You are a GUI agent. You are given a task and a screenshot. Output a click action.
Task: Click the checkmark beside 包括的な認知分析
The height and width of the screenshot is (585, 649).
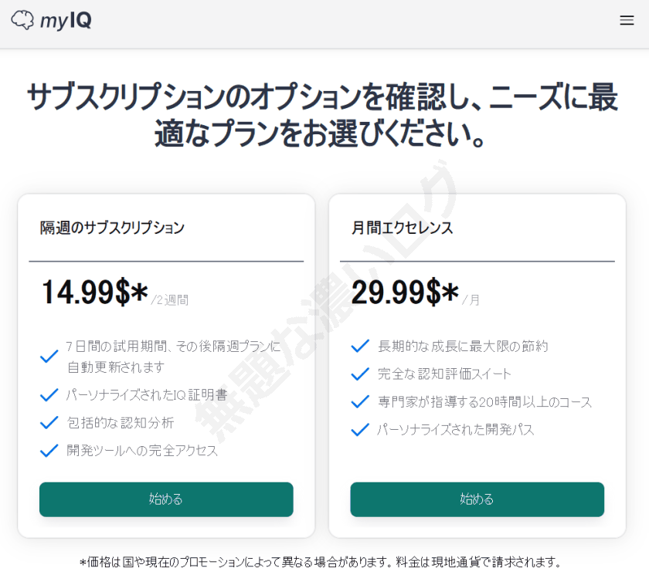pyautogui.click(x=49, y=423)
